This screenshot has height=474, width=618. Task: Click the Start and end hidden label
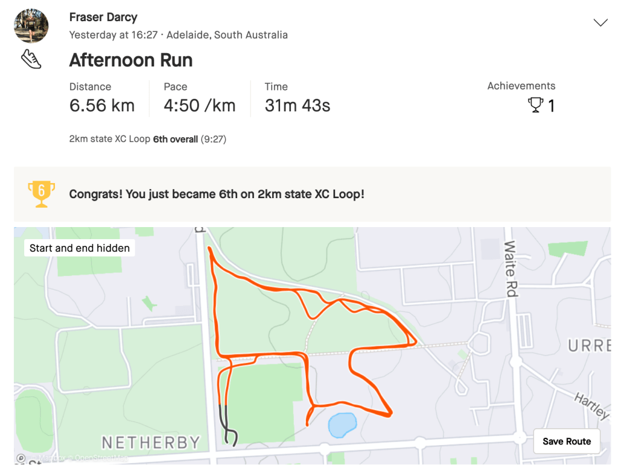tap(80, 248)
